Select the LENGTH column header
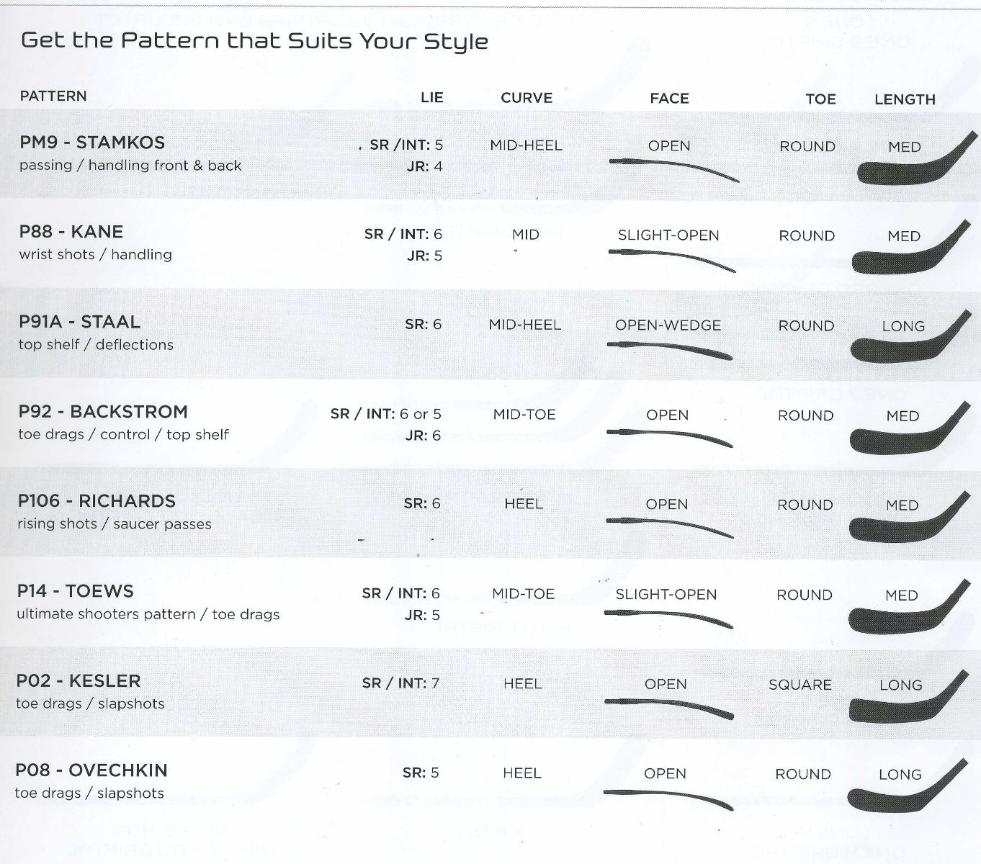The height and width of the screenshot is (864, 981). coord(905,99)
